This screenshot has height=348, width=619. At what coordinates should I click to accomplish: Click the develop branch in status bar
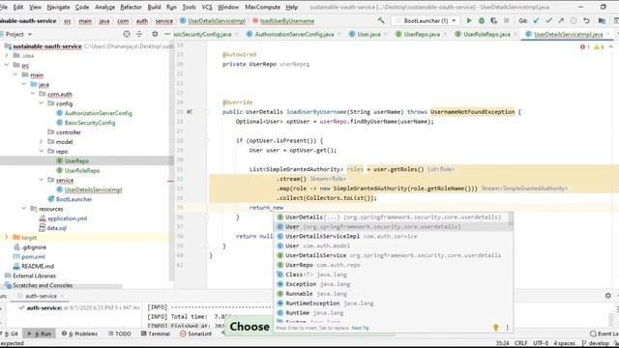click(x=595, y=344)
